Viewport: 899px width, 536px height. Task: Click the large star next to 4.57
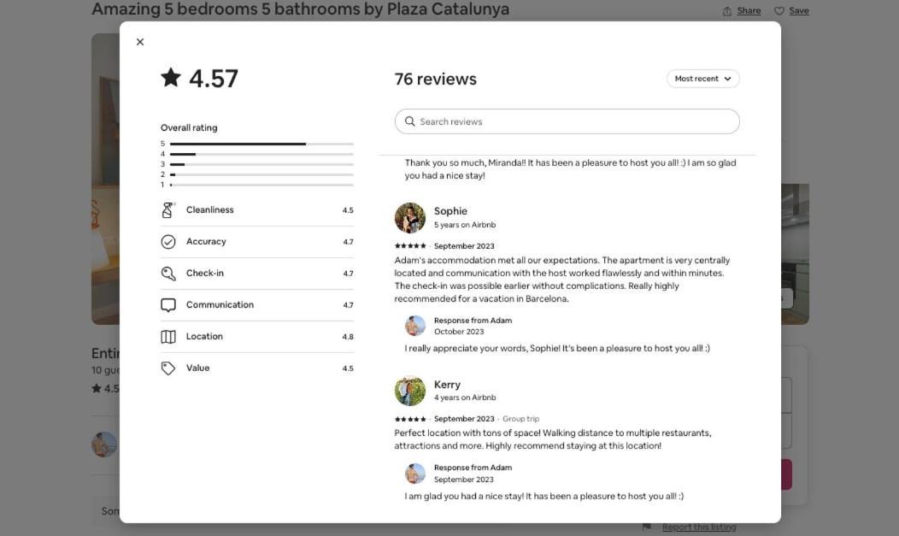171,78
